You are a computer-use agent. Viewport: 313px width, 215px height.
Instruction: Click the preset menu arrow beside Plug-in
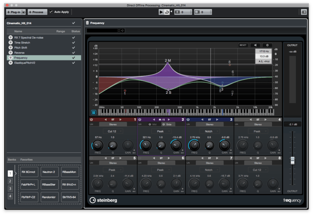coord(24,12)
